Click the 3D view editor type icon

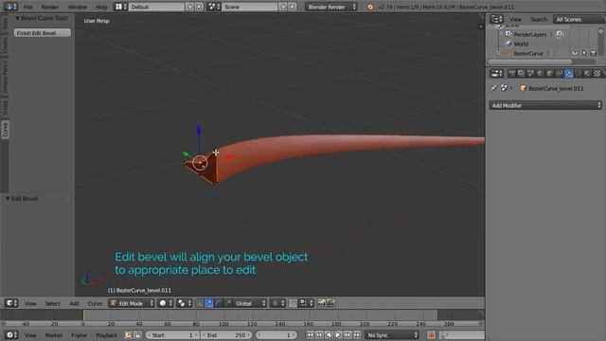(x=10, y=303)
